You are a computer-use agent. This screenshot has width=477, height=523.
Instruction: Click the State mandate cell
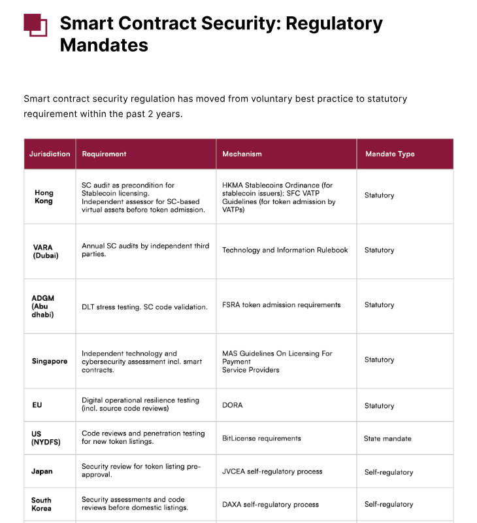tap(387, 439)
